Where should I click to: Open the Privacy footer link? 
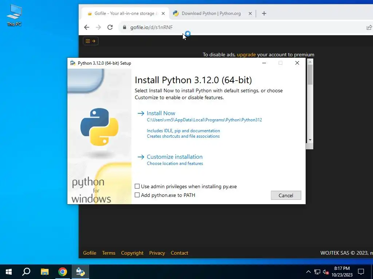157,253
